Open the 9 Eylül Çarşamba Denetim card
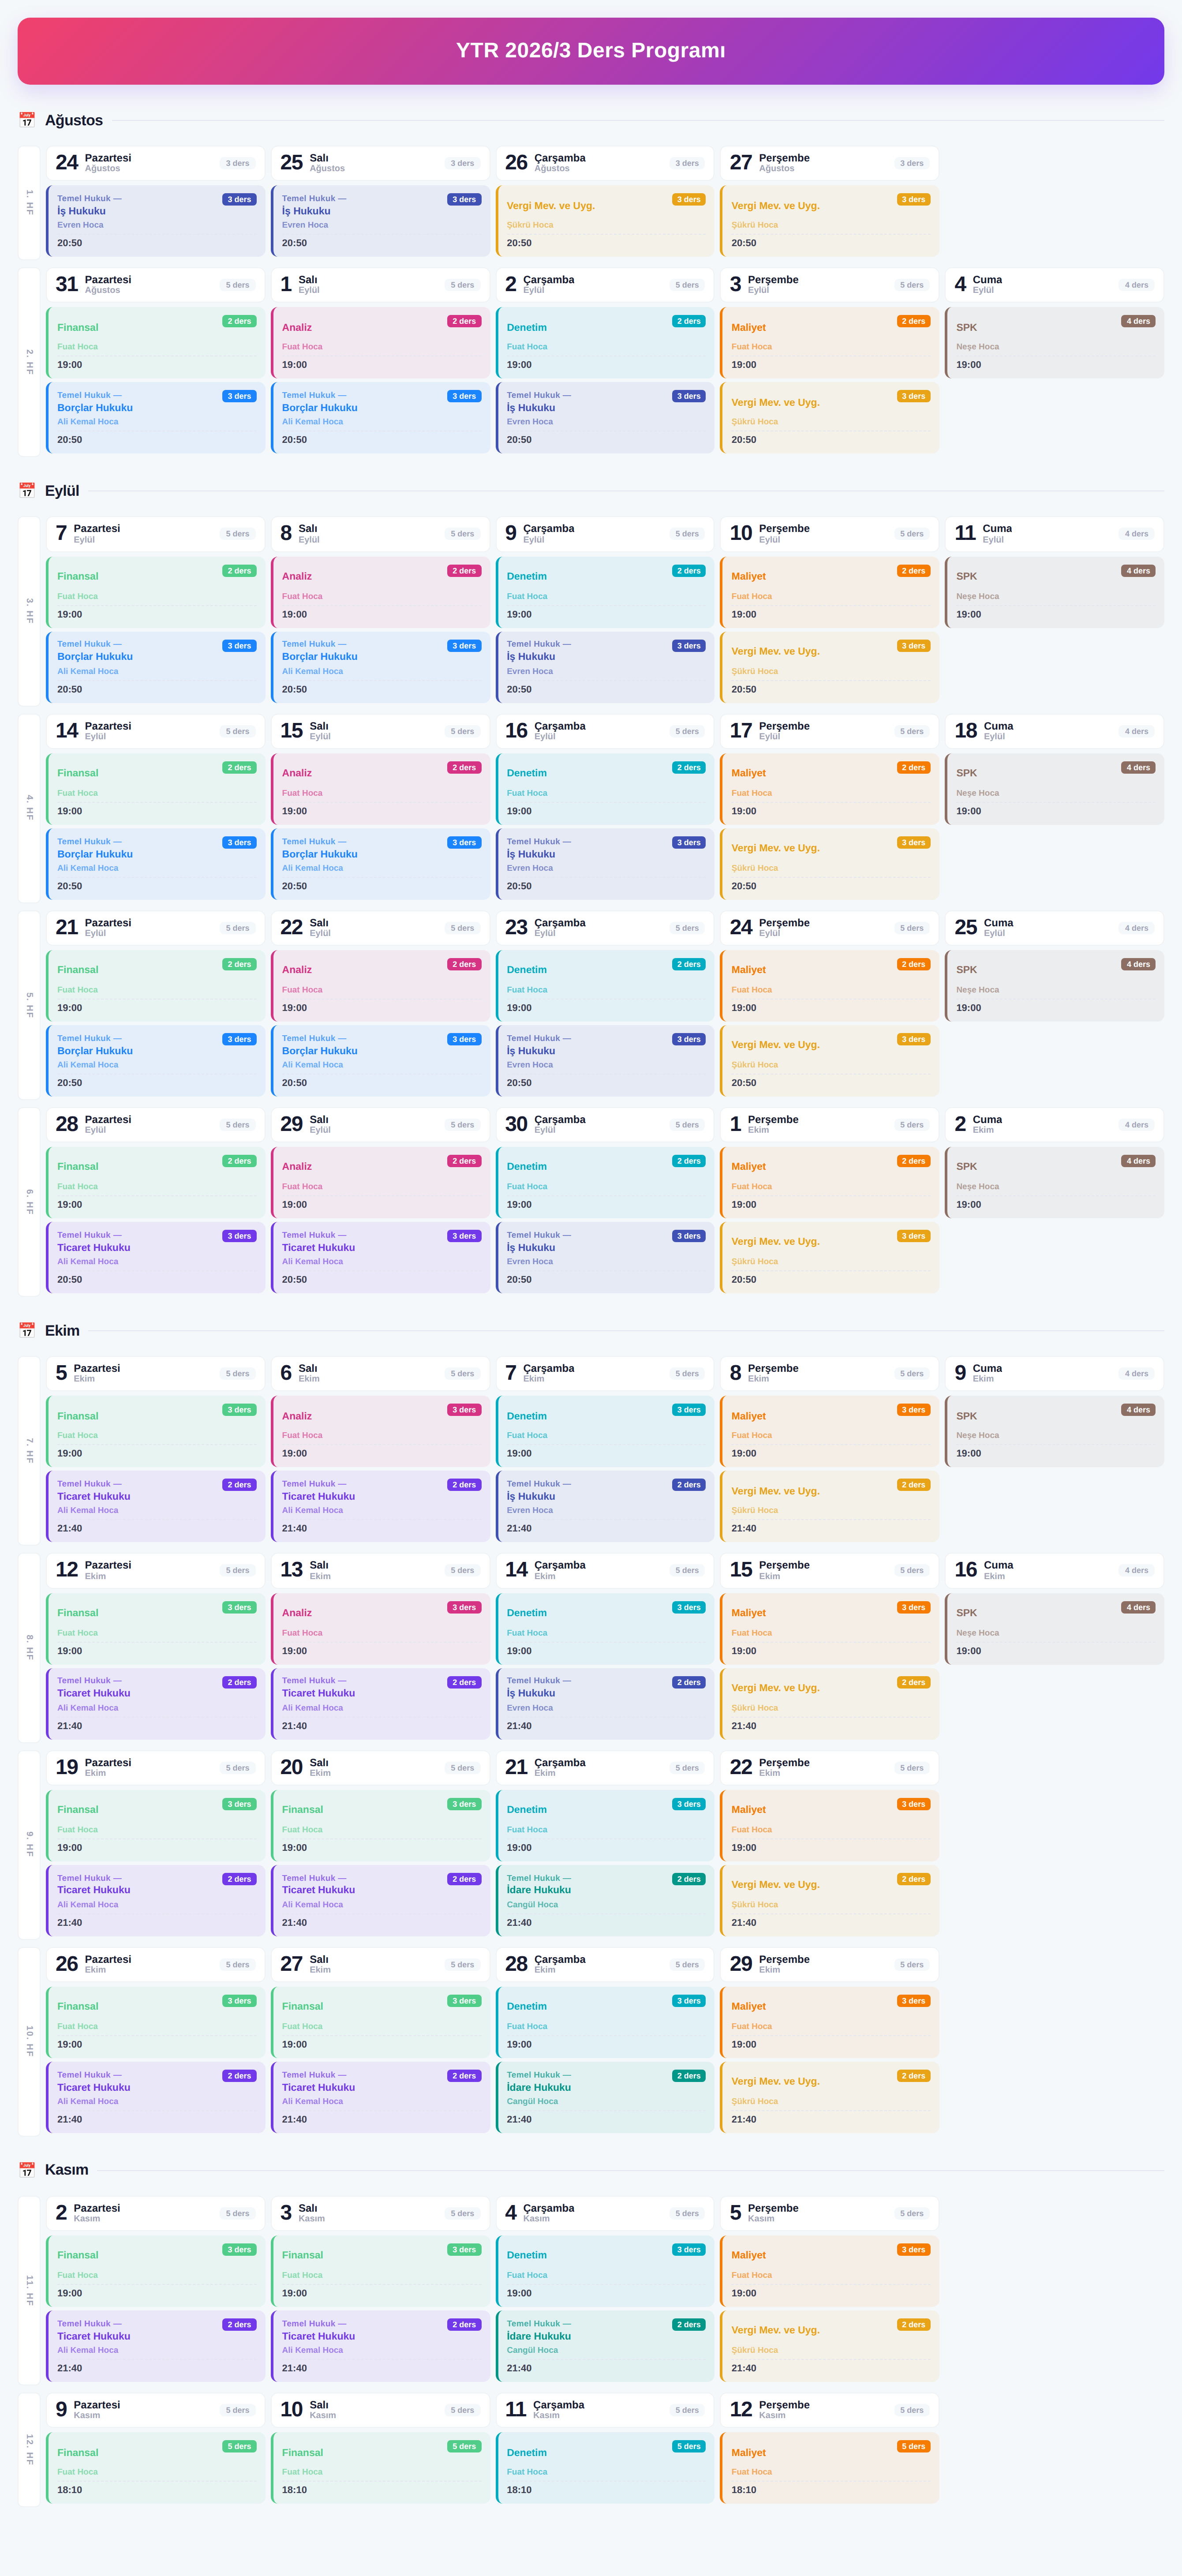 pos(605,592)
